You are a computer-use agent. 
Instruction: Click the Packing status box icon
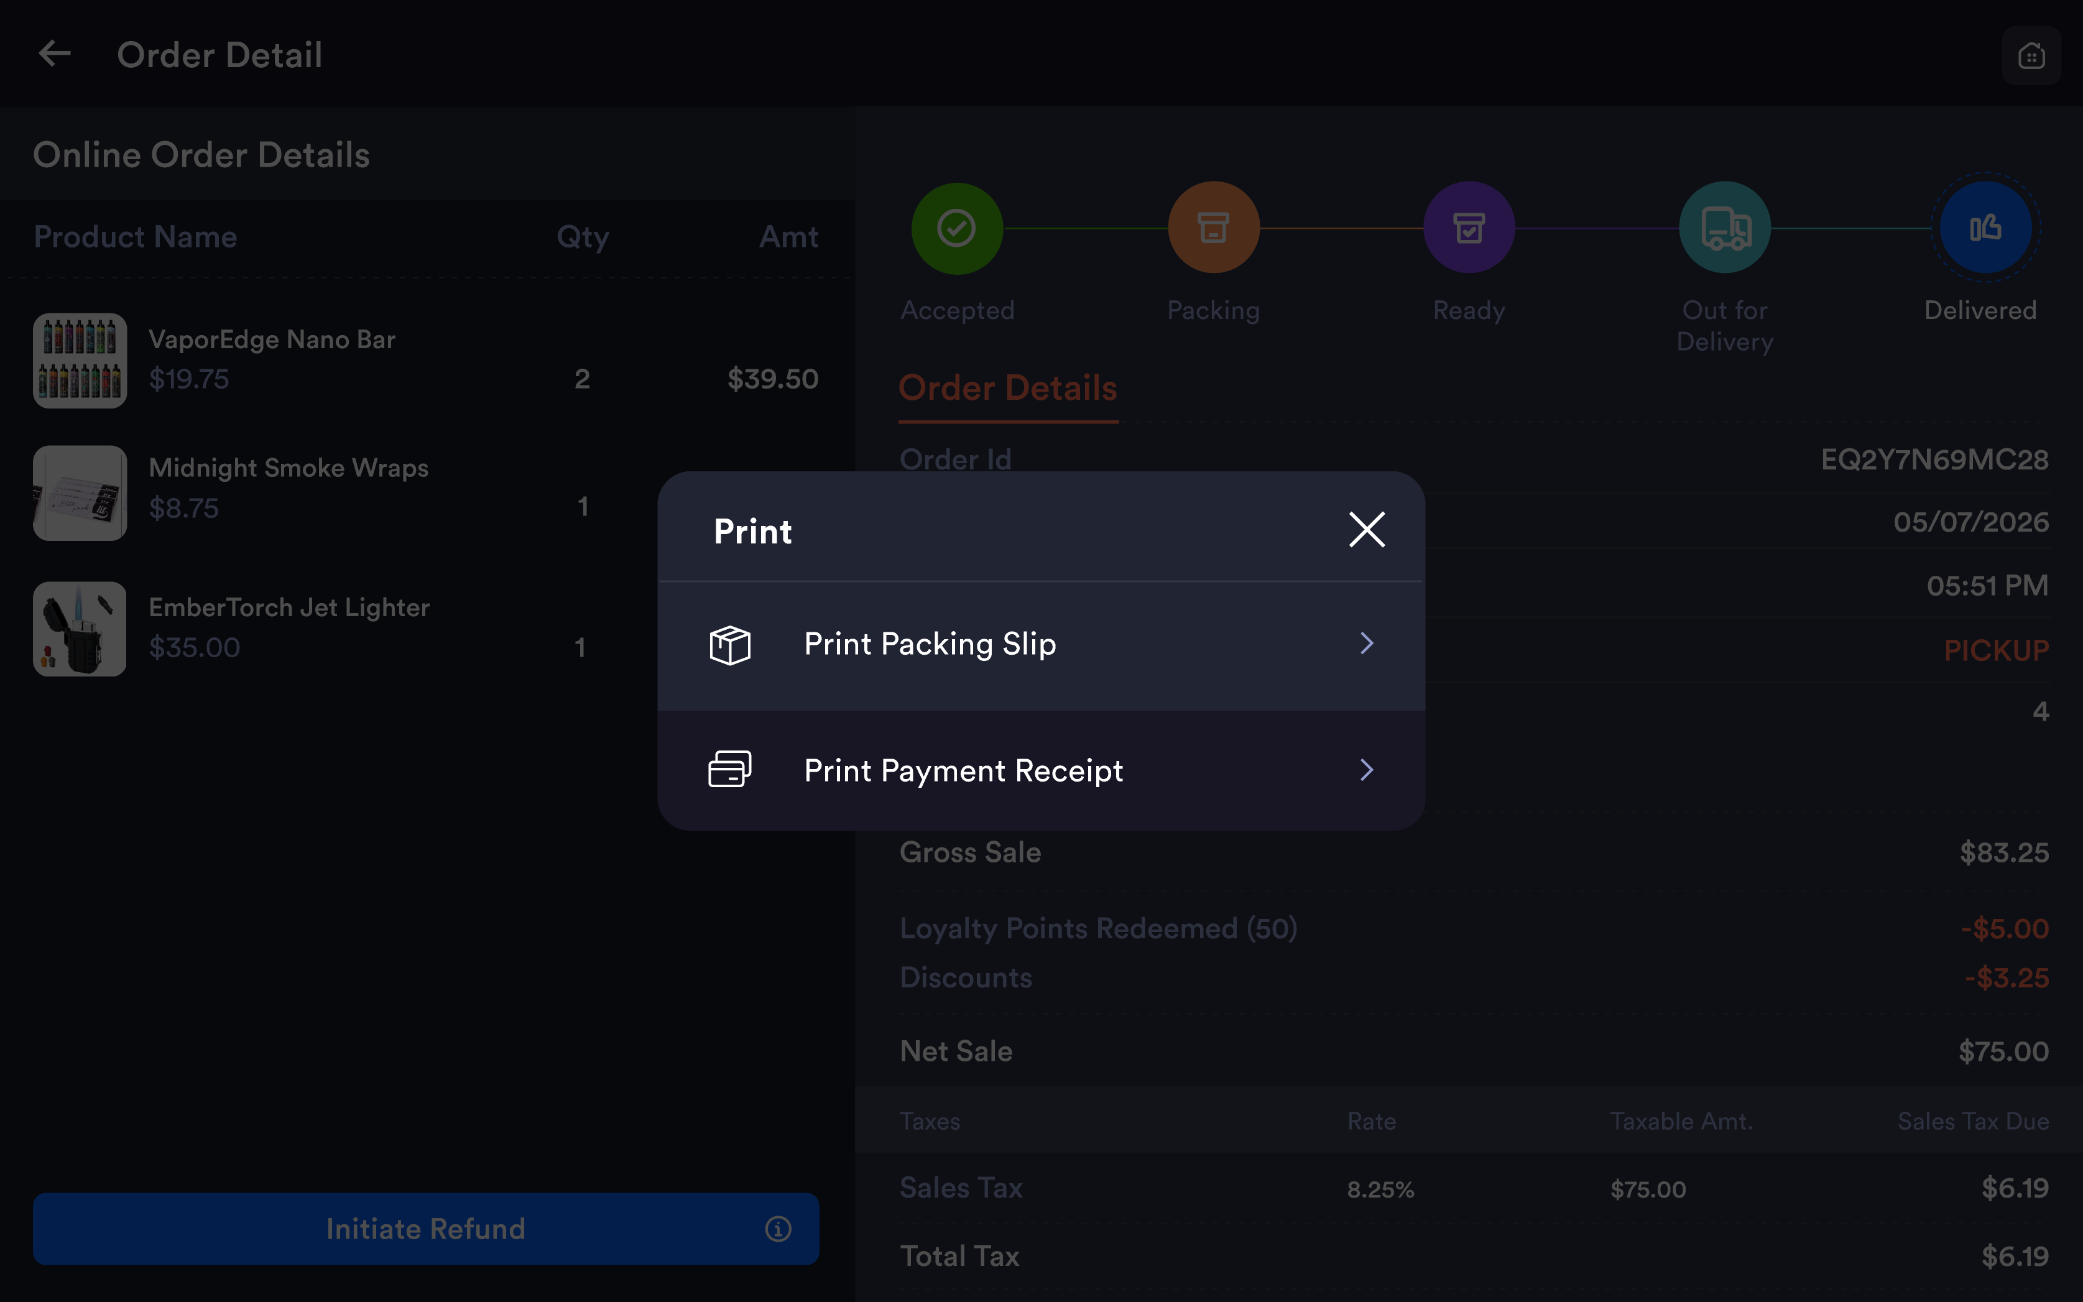(1213, 228)
